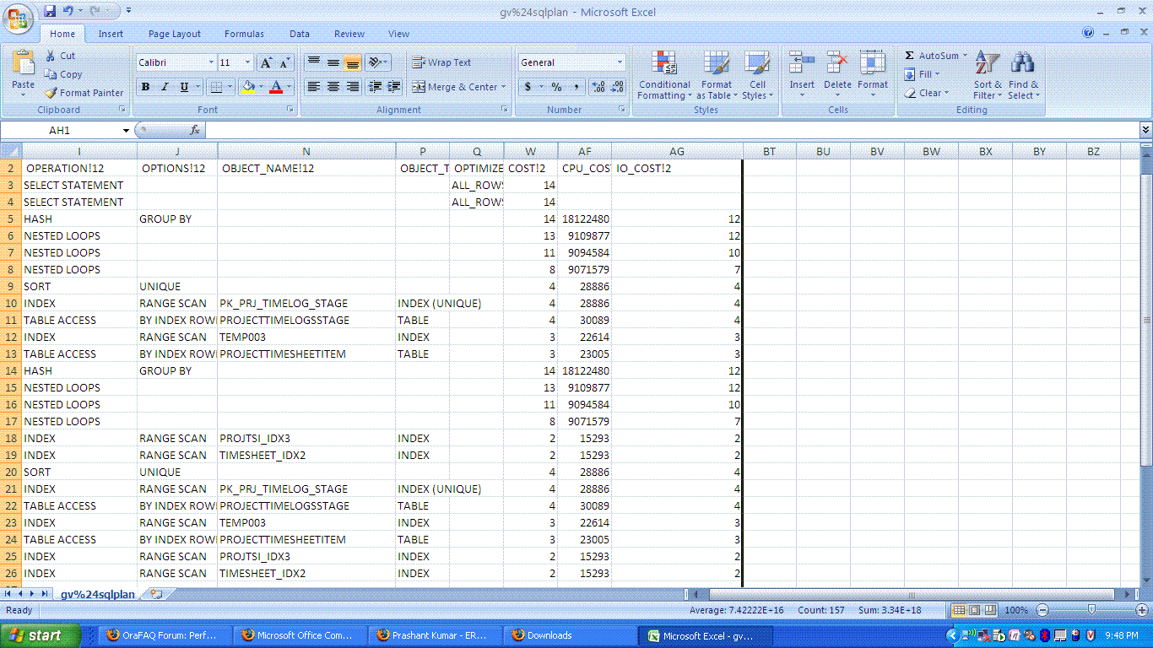
Task: Click the Sort & Filter icon
Action: tap(987, 64)
